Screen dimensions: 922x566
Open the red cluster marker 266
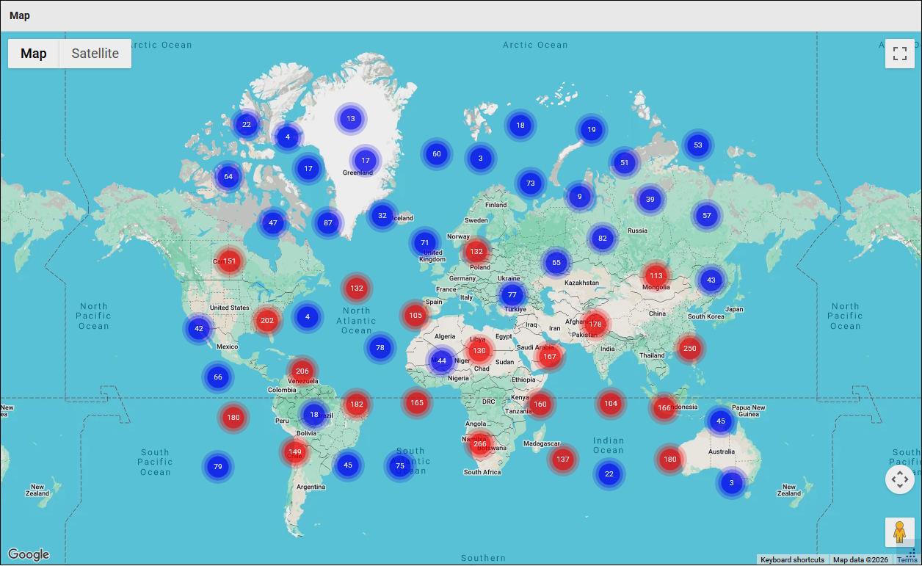coord(480,444)
